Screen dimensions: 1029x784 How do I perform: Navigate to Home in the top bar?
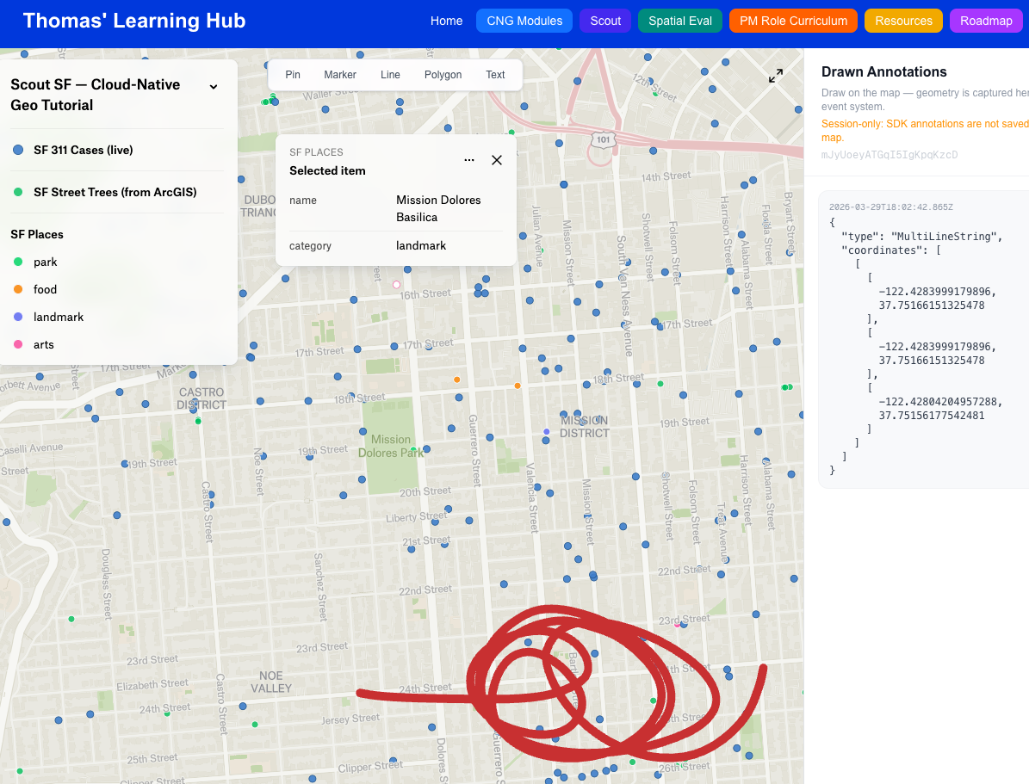click(446, 21)
